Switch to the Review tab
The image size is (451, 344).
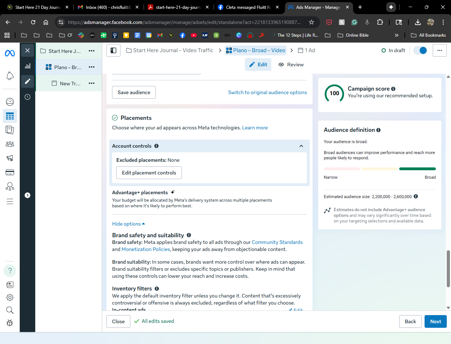click(x=291, y=64)
